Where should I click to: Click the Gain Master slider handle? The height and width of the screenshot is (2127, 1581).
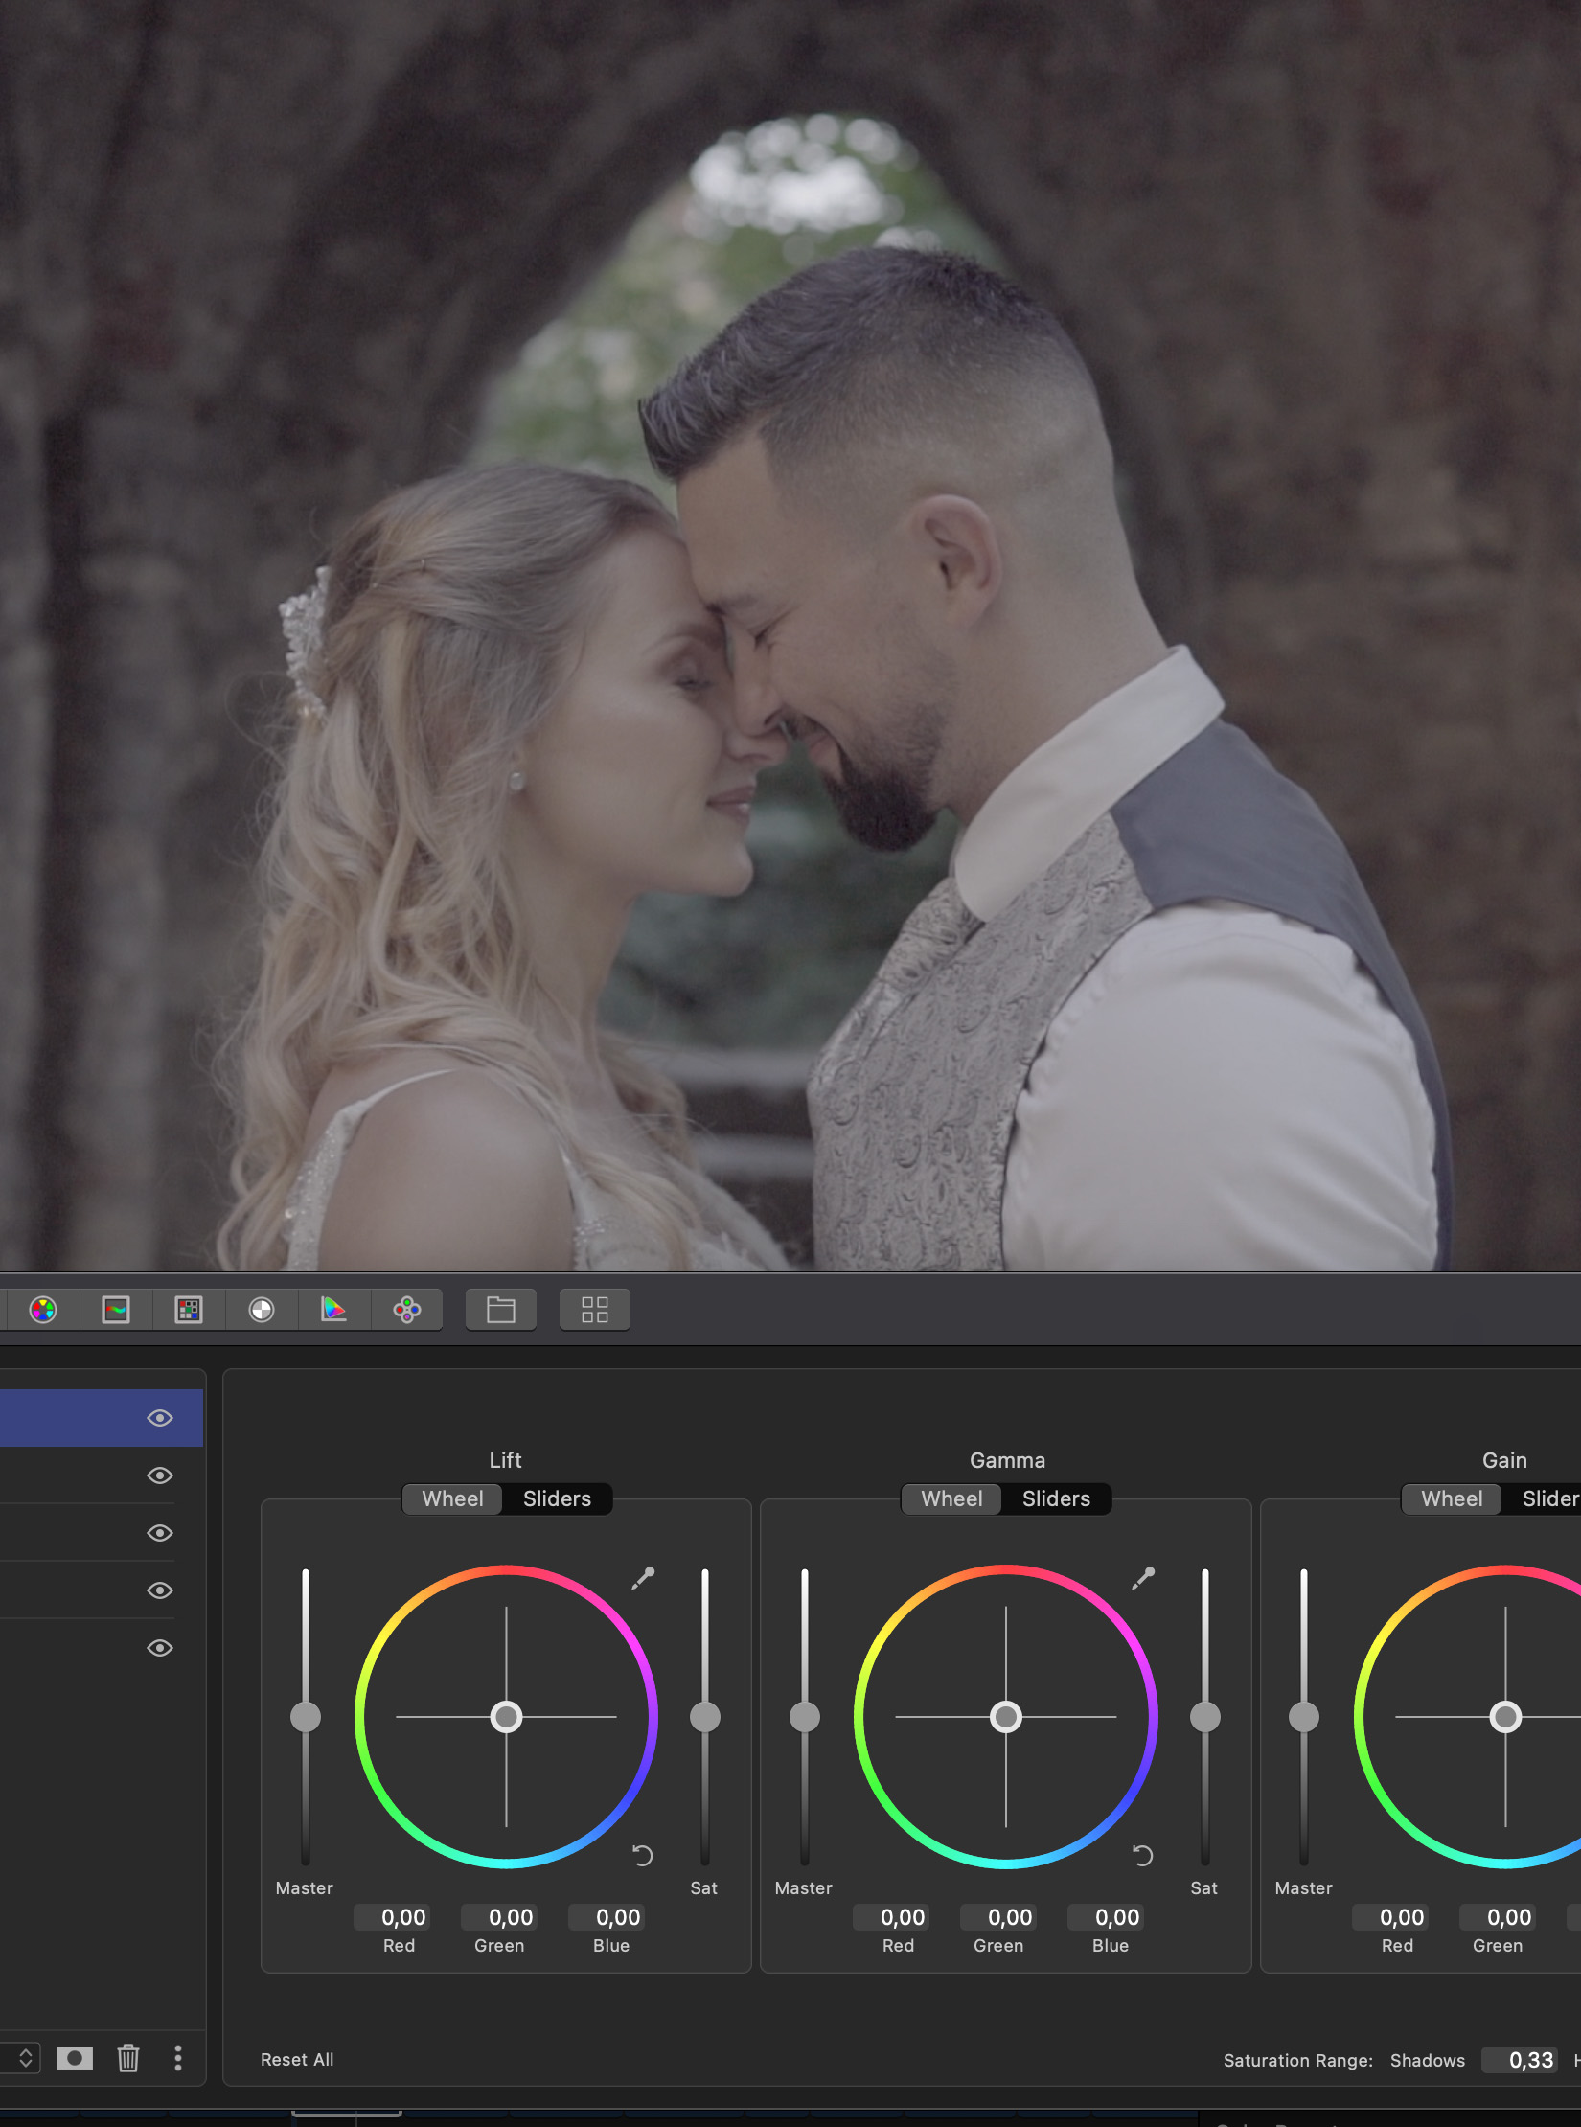[1304, 1717]
